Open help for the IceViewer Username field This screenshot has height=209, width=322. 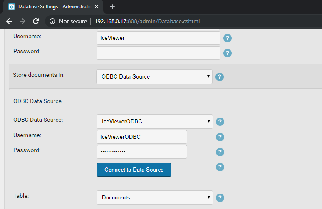coord(227,38)
